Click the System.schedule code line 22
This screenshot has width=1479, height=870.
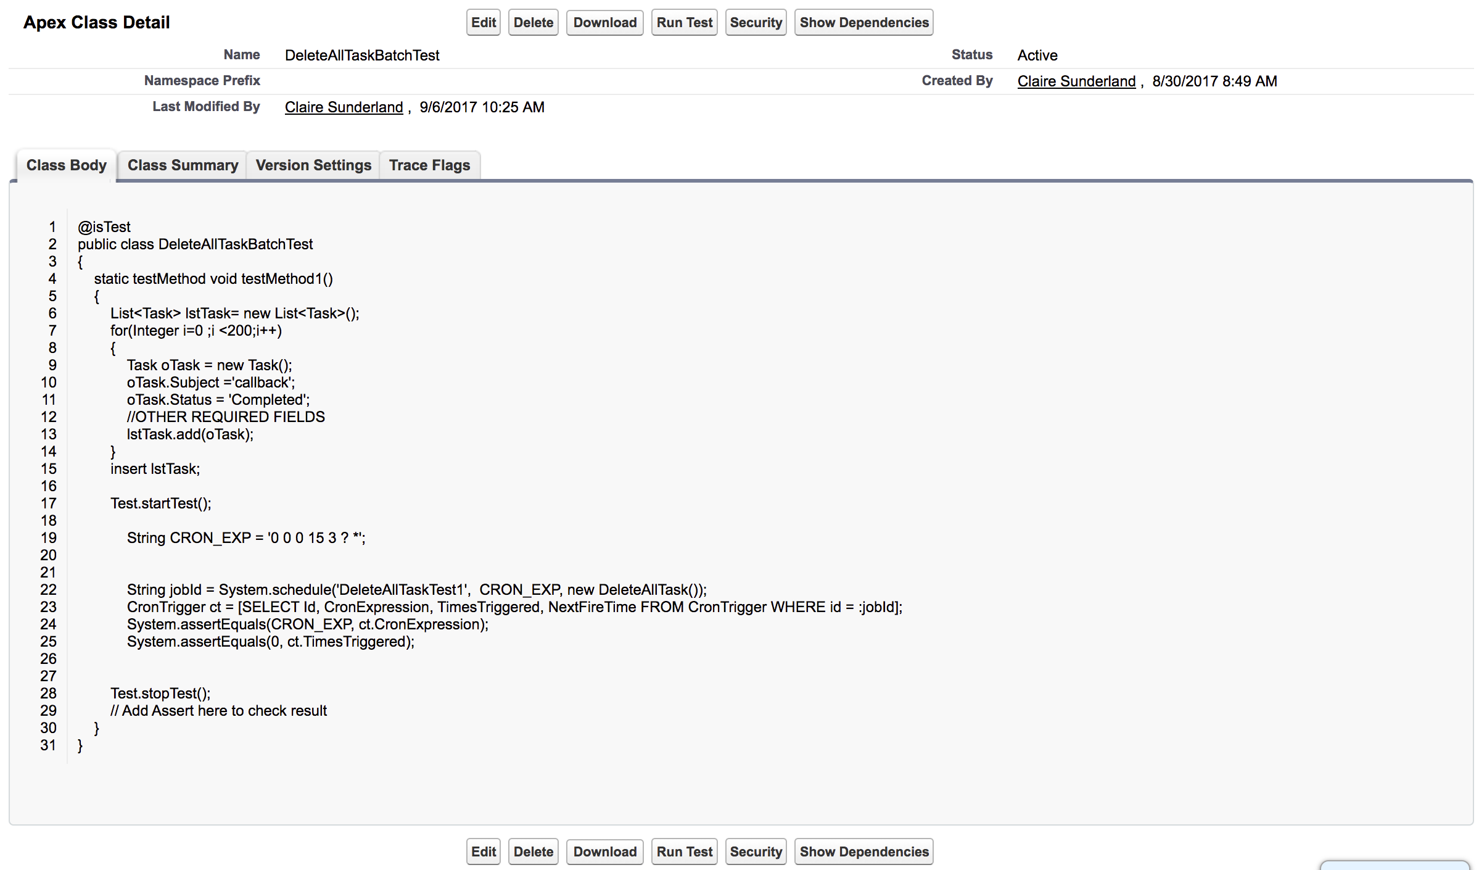[x=416, y=590]
